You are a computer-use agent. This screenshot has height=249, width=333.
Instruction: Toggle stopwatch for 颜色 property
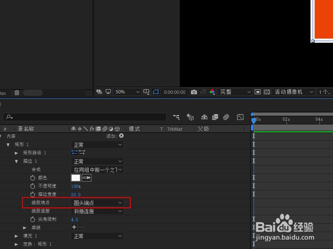tap(32, 178)
